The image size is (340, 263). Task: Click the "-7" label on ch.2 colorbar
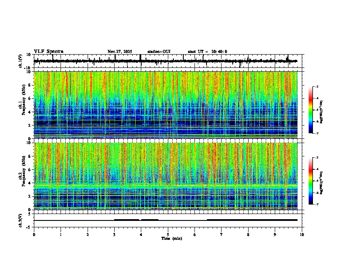pyautogui.click(x=317, y=204)
